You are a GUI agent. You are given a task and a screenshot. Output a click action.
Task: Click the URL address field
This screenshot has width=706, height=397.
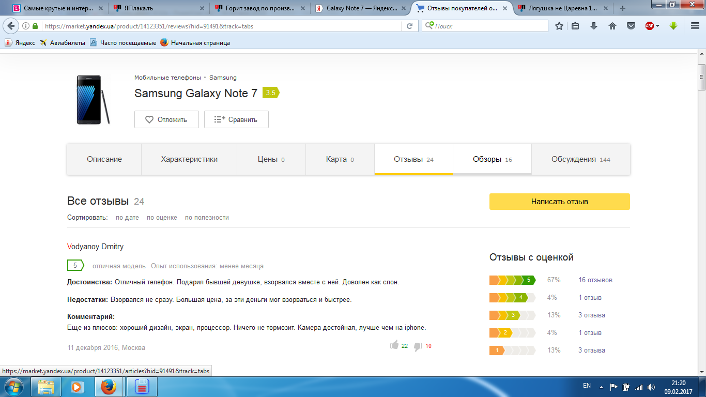[x=222, y=26]
